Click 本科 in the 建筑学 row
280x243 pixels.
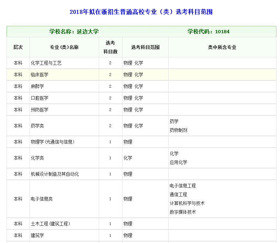pos(18,235)
